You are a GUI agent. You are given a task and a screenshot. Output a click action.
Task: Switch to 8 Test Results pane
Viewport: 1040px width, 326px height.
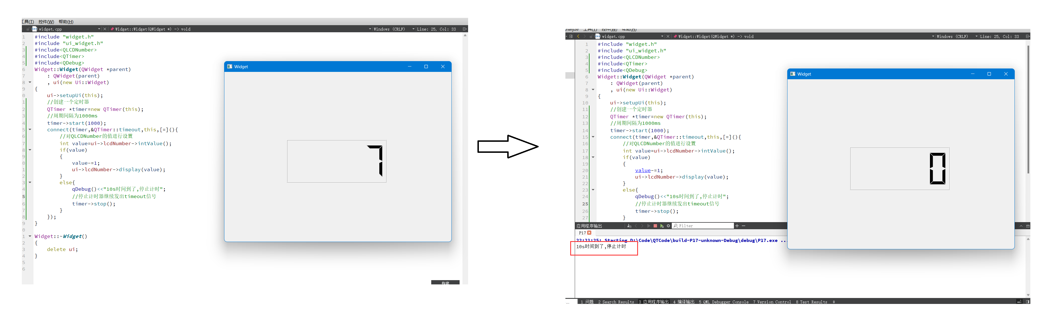point(812,302)
